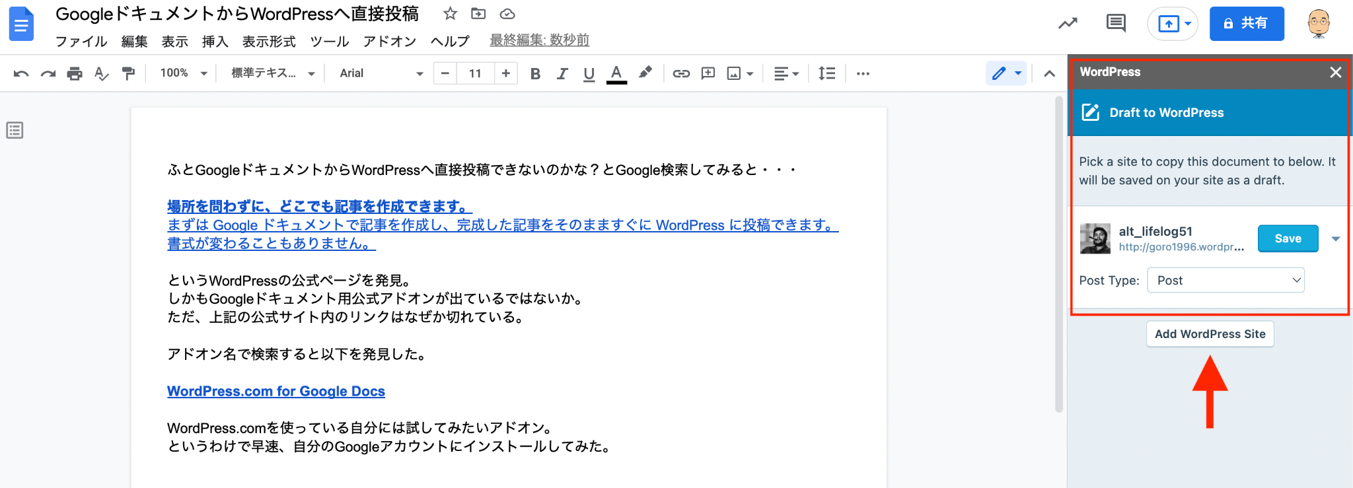Open the 100% zoom dropdown
This screenshot has width=1353, height=488.
[183, 73]
